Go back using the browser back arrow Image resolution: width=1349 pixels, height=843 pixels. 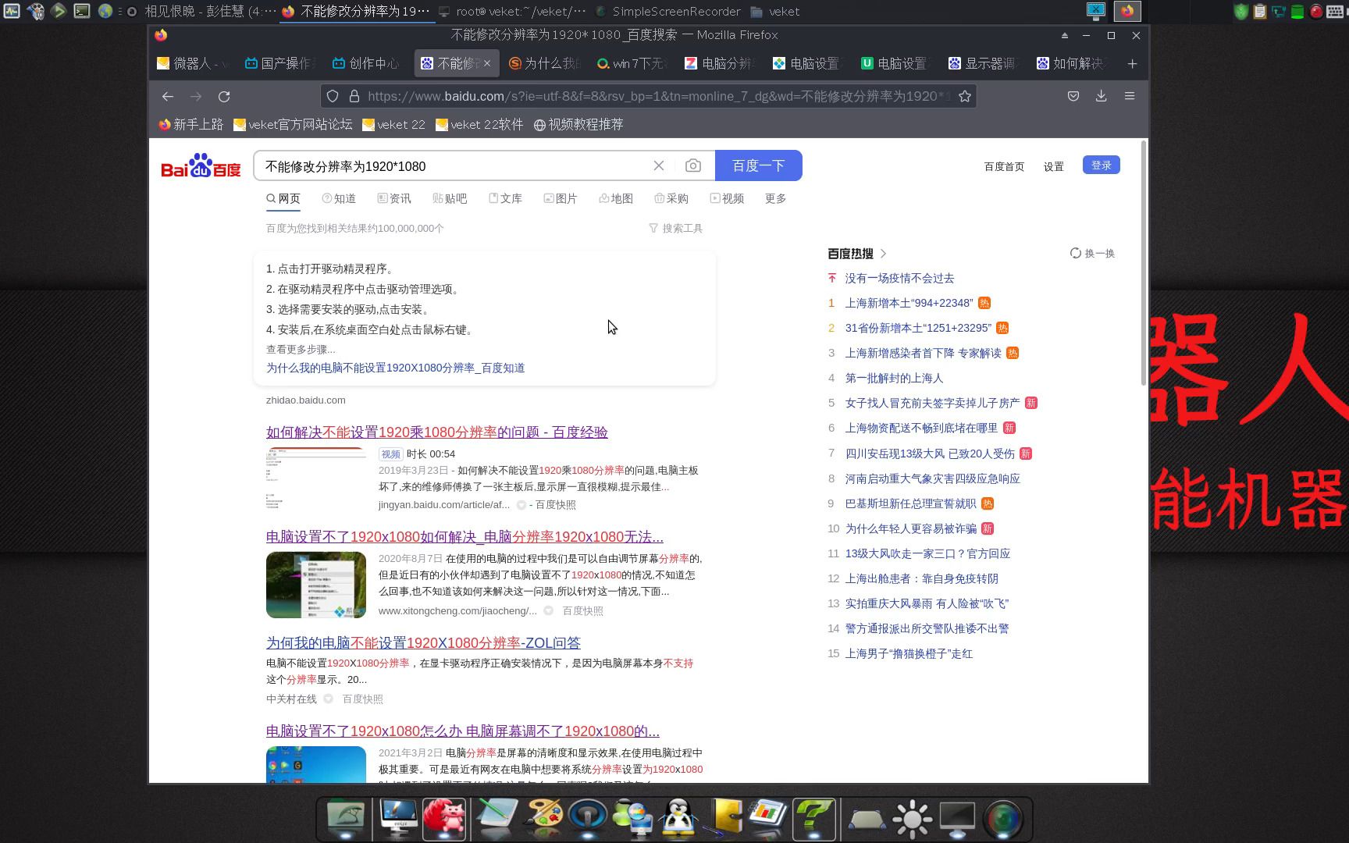[167, 96]
